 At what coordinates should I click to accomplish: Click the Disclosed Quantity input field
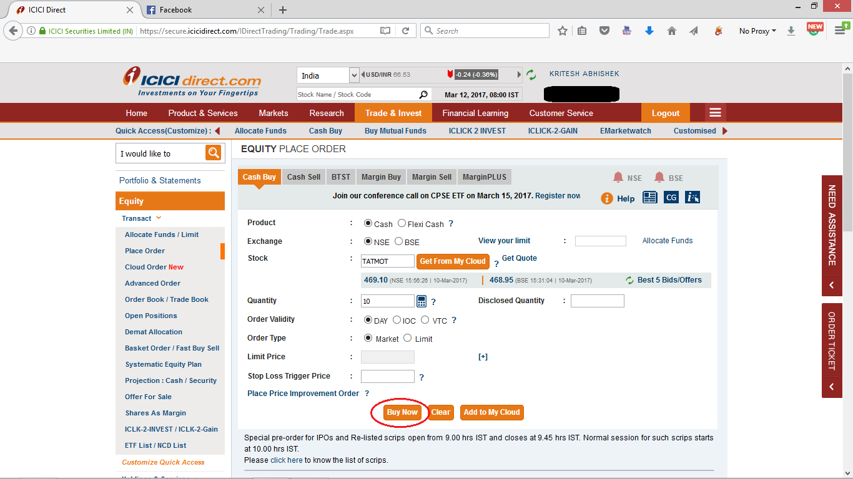tap(598, 301)
